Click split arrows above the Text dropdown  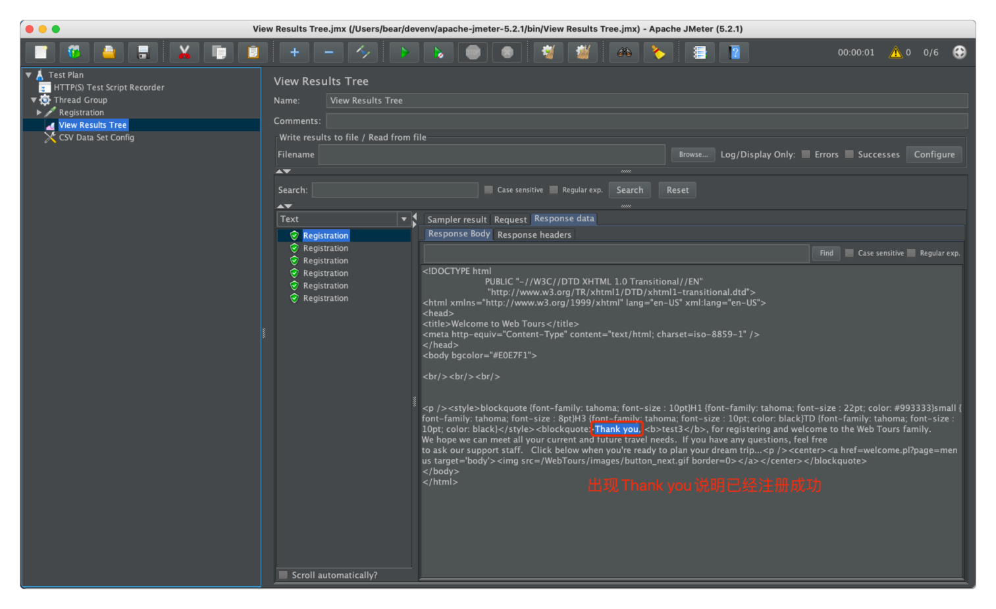point(284,206)
